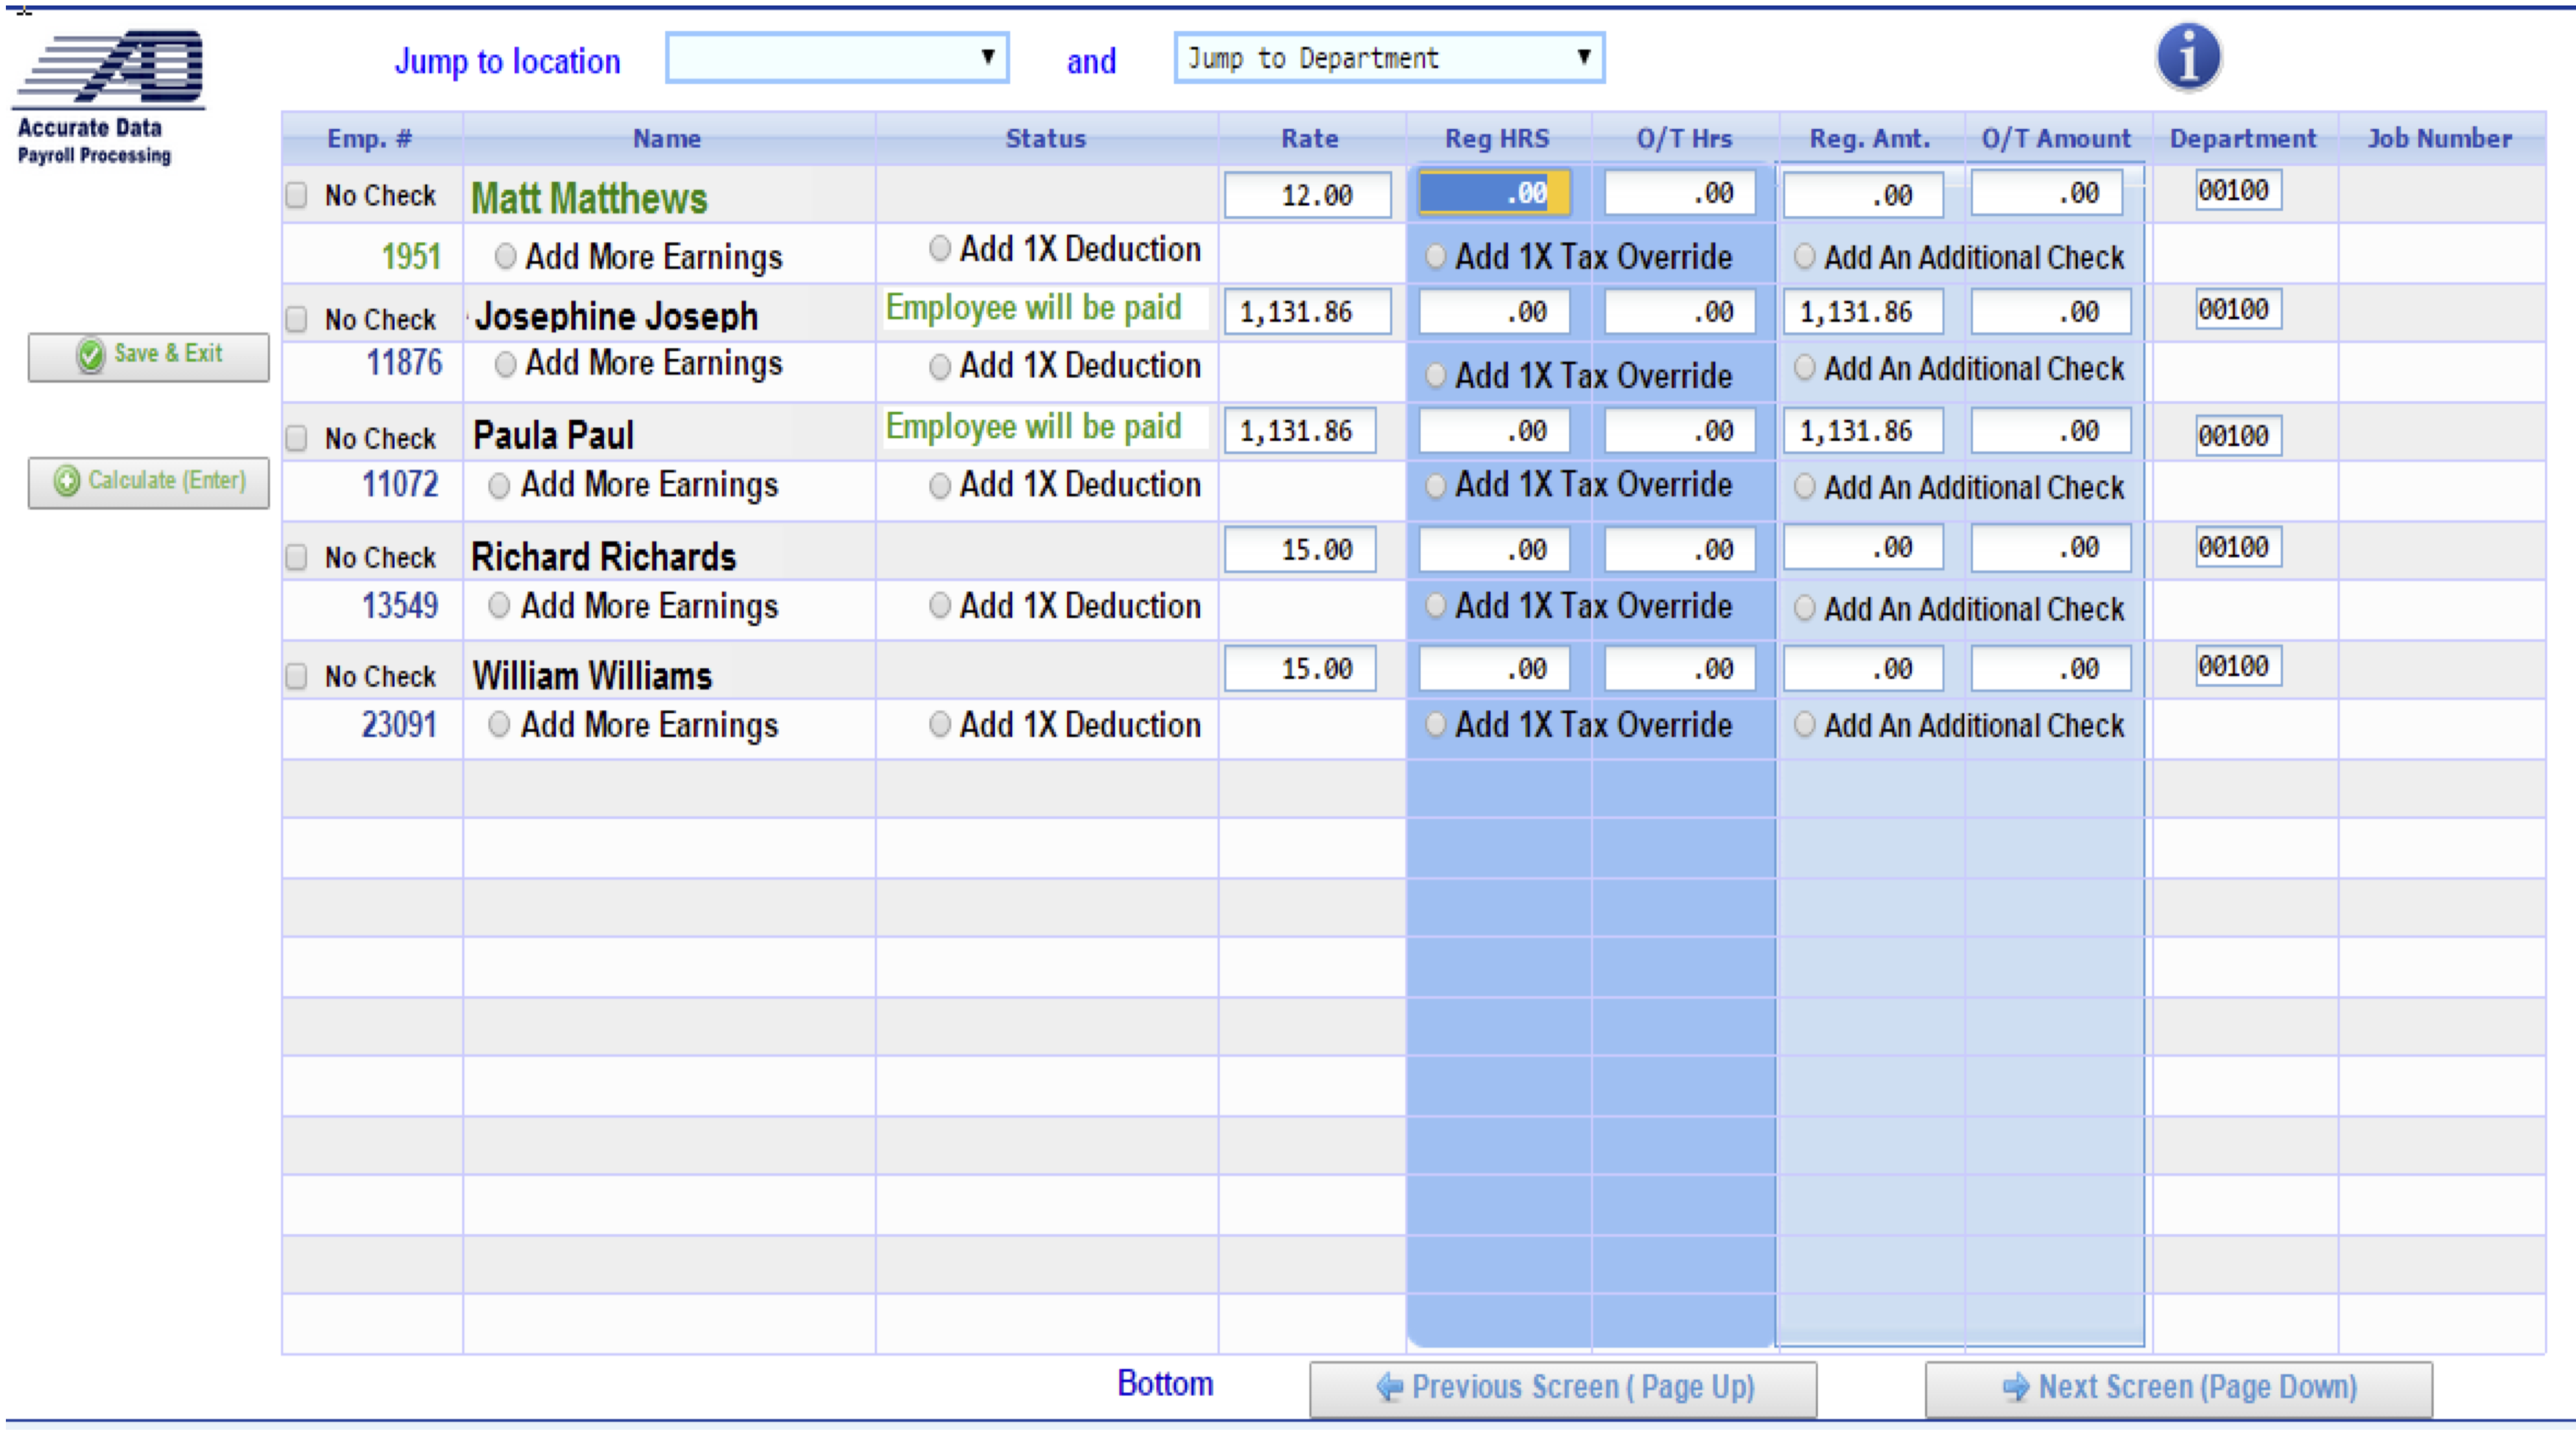This screenshot has width=2576, height=1431.
Task: Click Matt Matthews' O/T Amount field
Action: [2047, 193]
